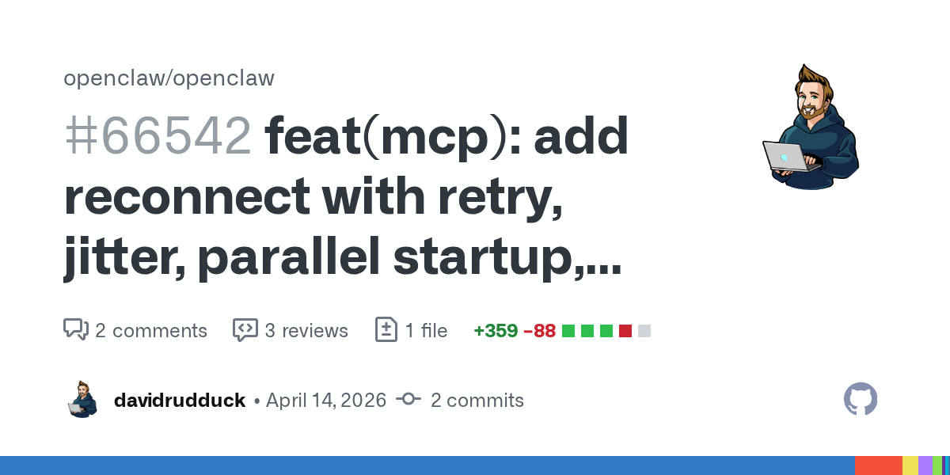Viewport: 950px width, 475px height.
Task: Open davidrudduck's username link
Action: (180, 400)
